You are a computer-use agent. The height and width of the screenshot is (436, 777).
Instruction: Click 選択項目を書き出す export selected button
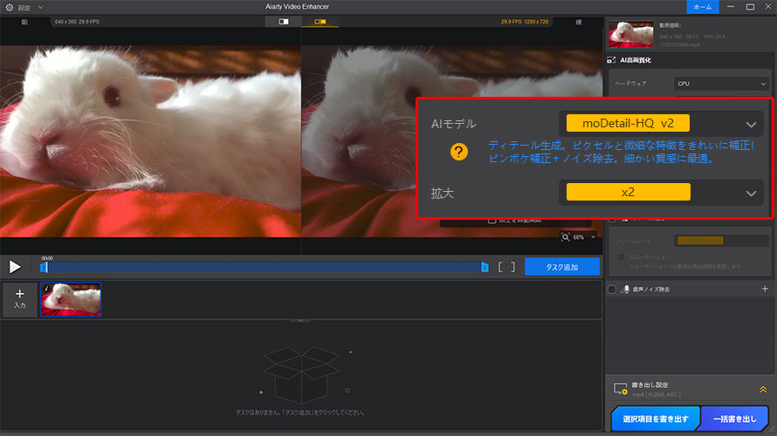[x=655, y=419]
